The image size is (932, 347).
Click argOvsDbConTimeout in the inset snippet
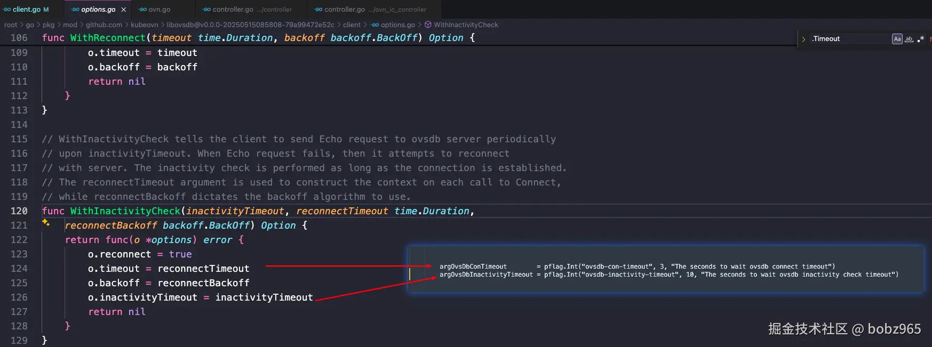[473, 267]
